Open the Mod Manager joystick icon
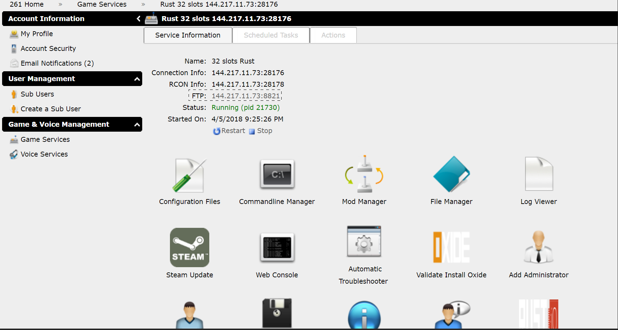Image resolution: width=618 pixels, height=330 pixels. pos(364,174)
